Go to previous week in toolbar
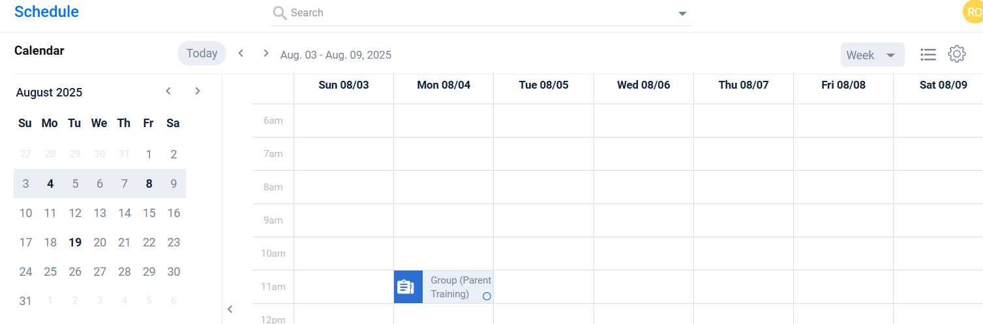Viewport: 983px width, 324px height. pyautogui.click(x=241, y=53)
